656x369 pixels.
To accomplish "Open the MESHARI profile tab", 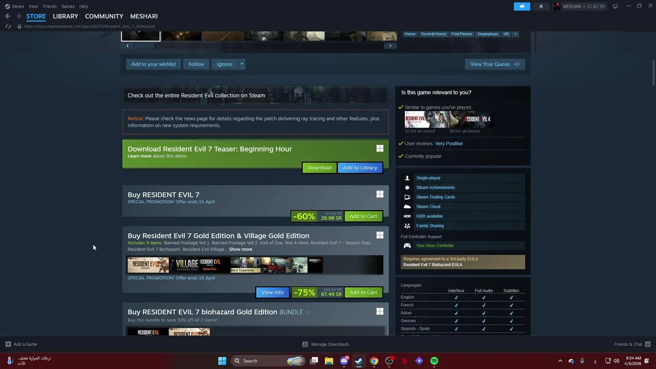I will click(x=144, y=16).
